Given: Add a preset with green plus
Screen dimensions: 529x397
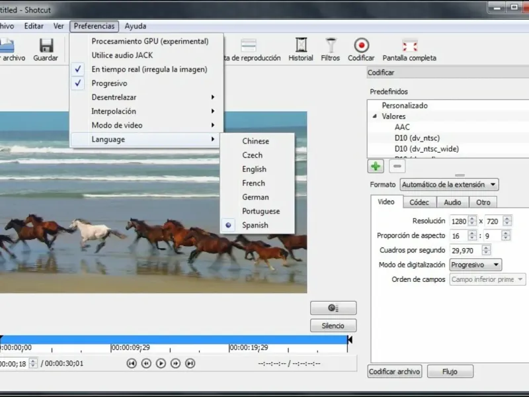Looking at the screenshot, I should pos(376,166).
